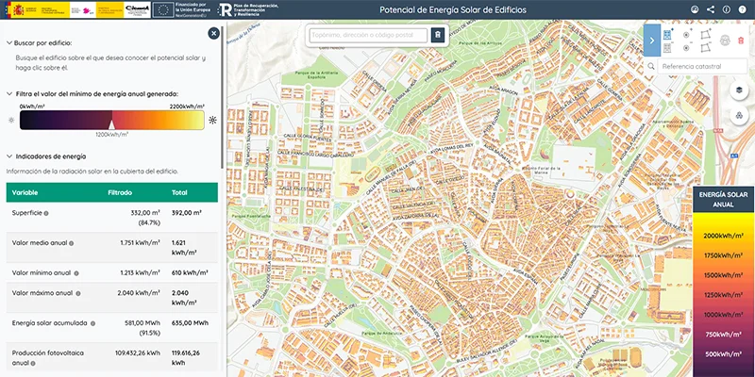755x377 pixels.
Task: Click the 'Filtrado' column header
Action: pyautogui.click(x=120, y=193)
